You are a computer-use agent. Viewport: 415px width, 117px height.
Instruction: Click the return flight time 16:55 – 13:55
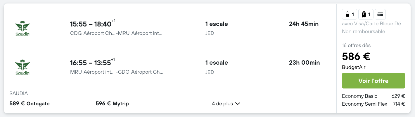coord(91,63)
